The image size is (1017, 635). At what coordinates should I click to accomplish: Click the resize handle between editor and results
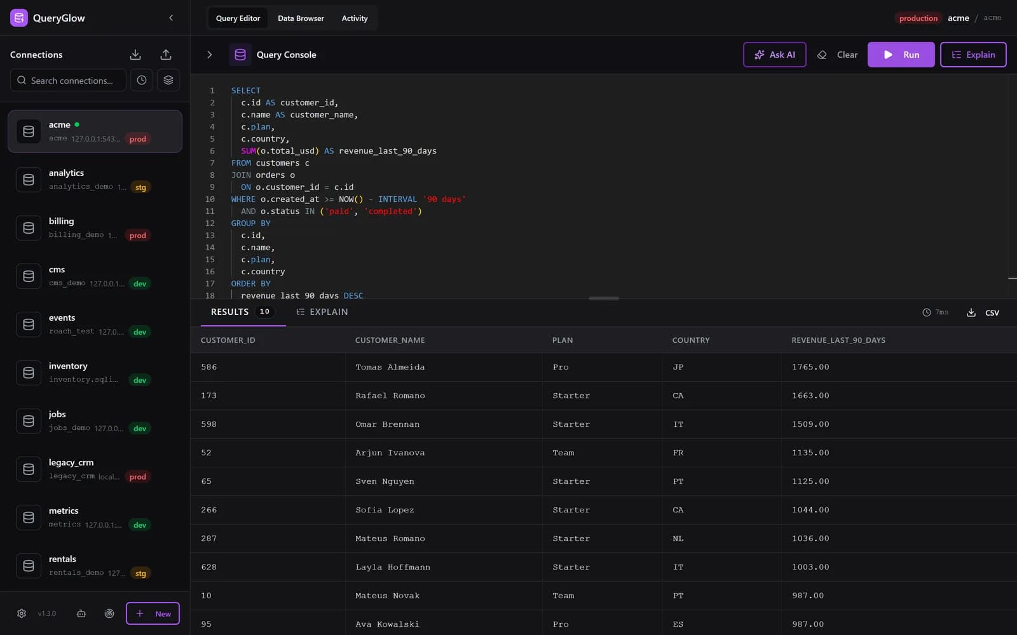[604, 298]
